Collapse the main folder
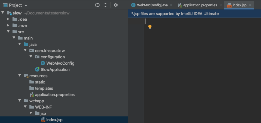 [14, 38]
